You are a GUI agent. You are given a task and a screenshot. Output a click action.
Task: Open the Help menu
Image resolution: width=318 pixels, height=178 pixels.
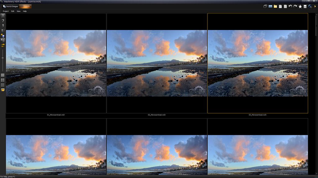25,11
